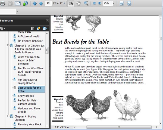Click the Best Breeds for the Table heading
Screen dimensions: 163x130
pos(81,42)
